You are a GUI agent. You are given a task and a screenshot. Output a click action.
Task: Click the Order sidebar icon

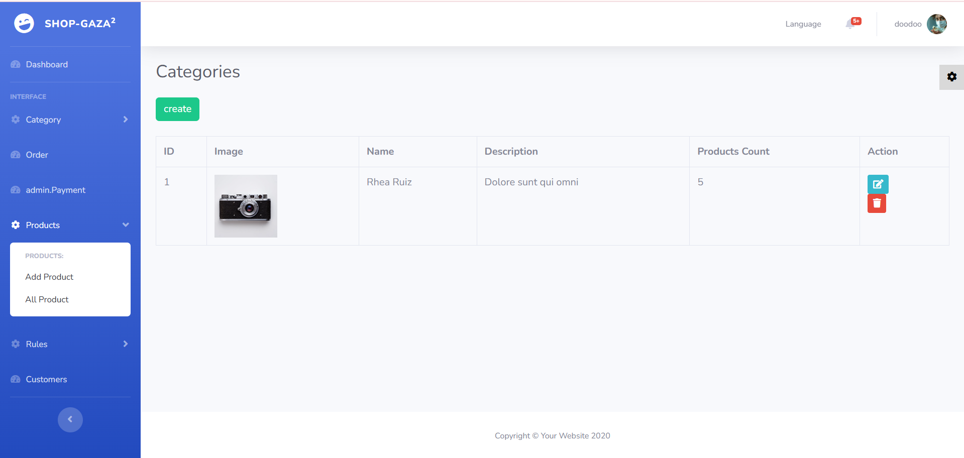click(x=16, y=155)
